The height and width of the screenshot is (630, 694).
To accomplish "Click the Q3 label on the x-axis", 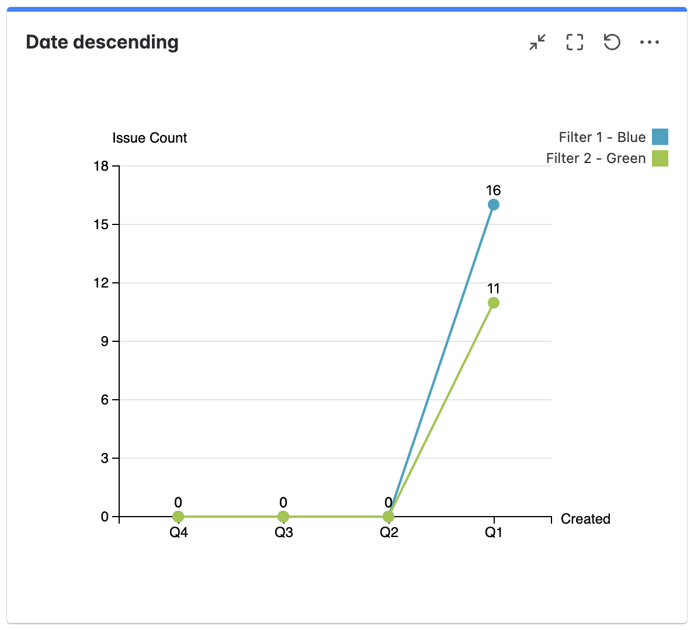I will (x=283, y=533).
